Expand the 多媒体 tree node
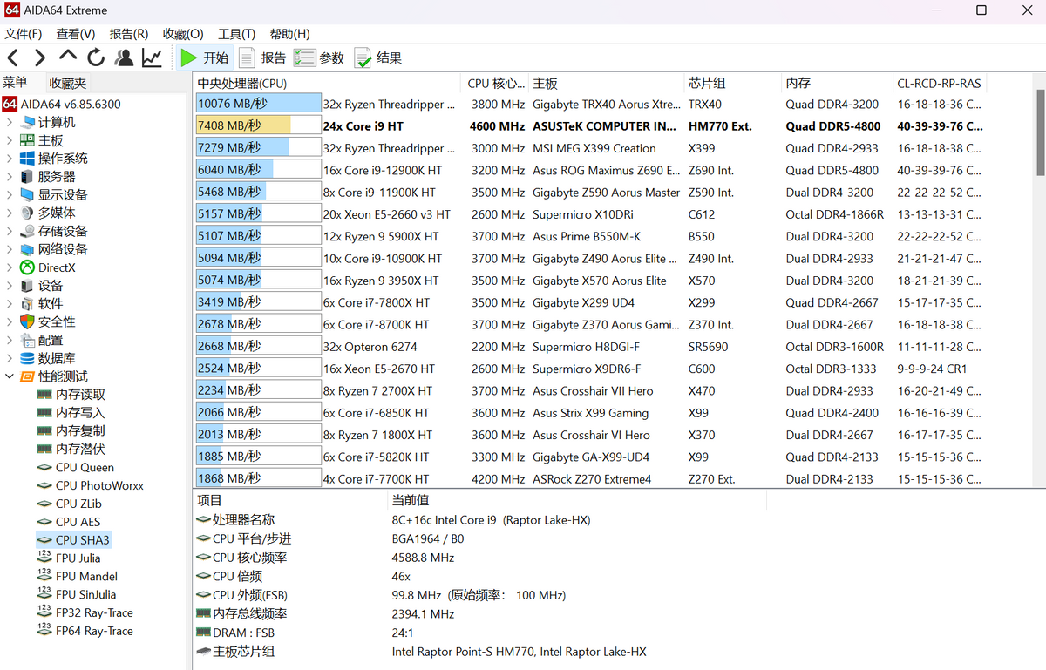The width and height of the screenshot is (1046, 670). pos(10,213)
